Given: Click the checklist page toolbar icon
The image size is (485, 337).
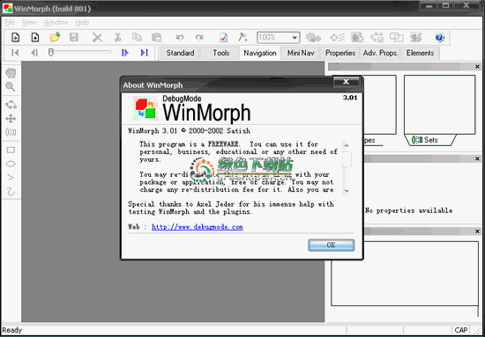Looking at the screenshot, I should (223, 37).
